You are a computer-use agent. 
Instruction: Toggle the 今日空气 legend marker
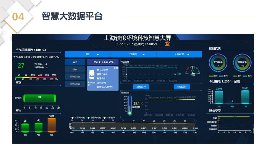tap(104, 117)
